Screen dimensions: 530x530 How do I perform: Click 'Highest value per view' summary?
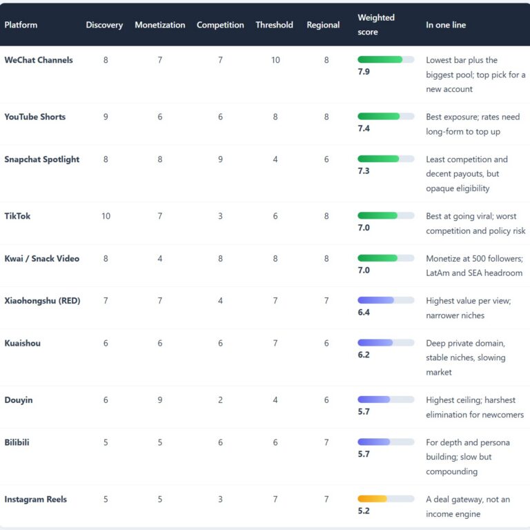(469, 308)
